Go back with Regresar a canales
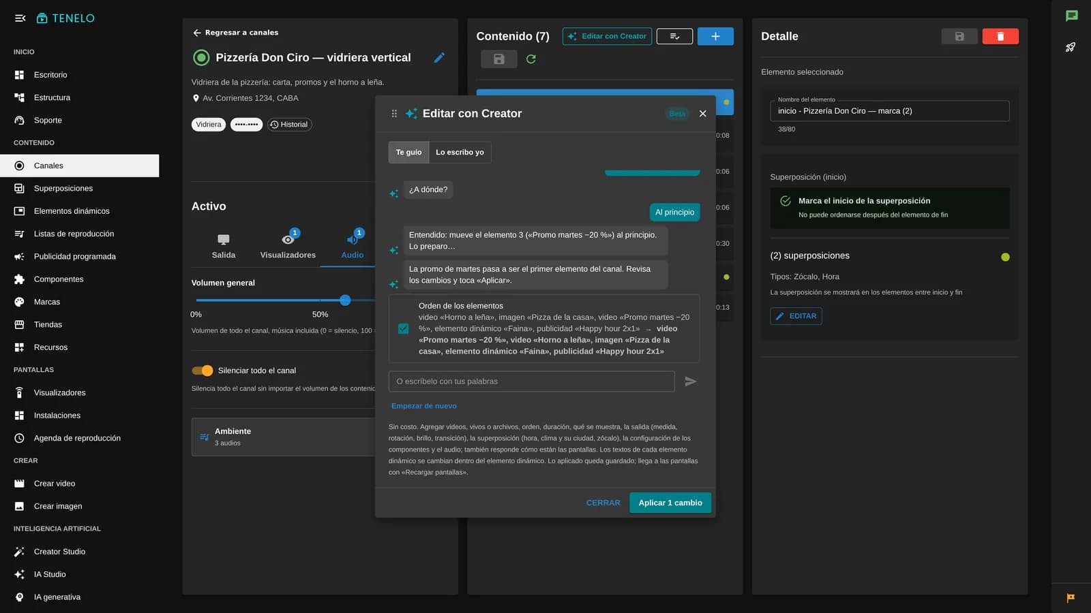 point(235,33)
